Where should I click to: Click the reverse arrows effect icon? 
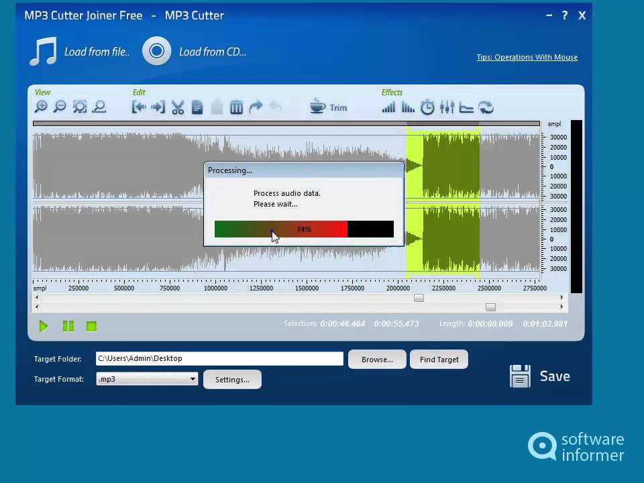(486, 107)
